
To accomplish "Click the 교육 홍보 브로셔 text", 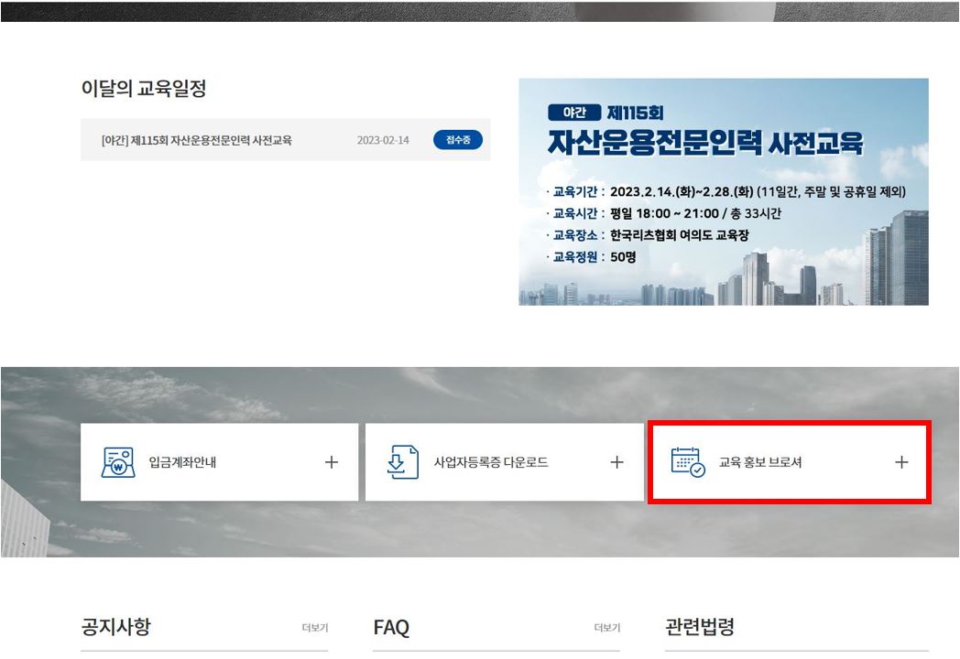I will 759,462.
